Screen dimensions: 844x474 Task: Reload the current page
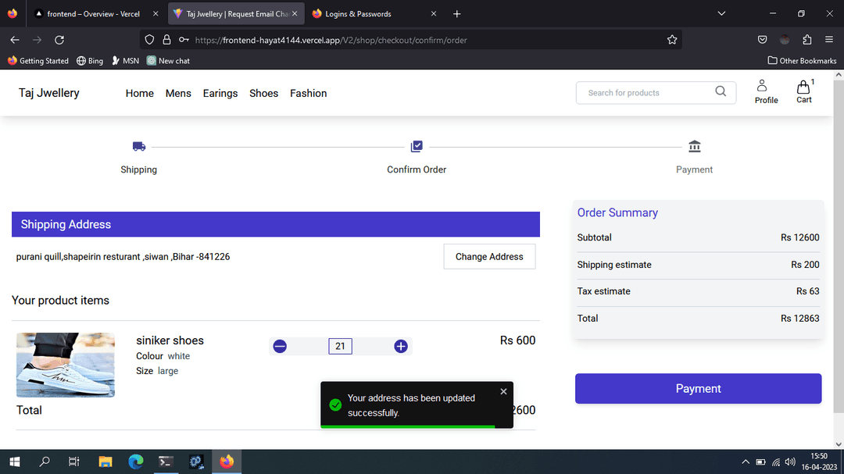pos(59,40)
